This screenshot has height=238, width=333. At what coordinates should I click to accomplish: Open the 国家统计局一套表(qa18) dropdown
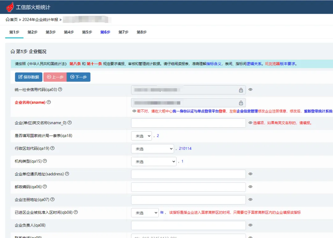[142, 136]
